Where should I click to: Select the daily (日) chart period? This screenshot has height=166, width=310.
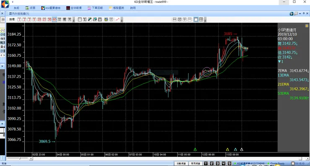point(59,20)
